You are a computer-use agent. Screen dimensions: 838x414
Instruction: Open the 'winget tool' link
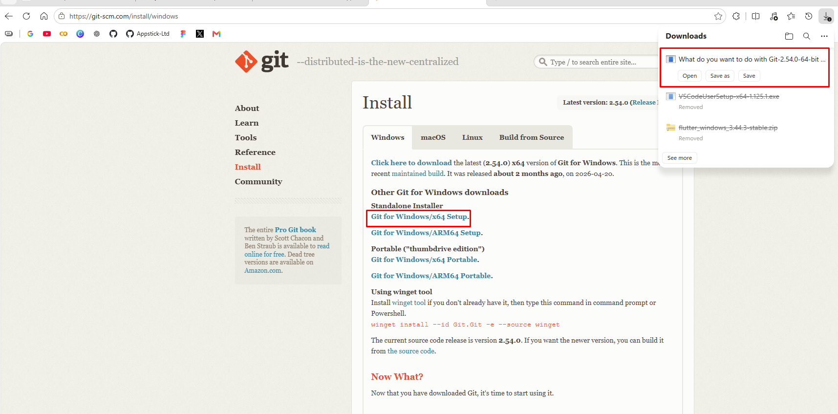408,303
